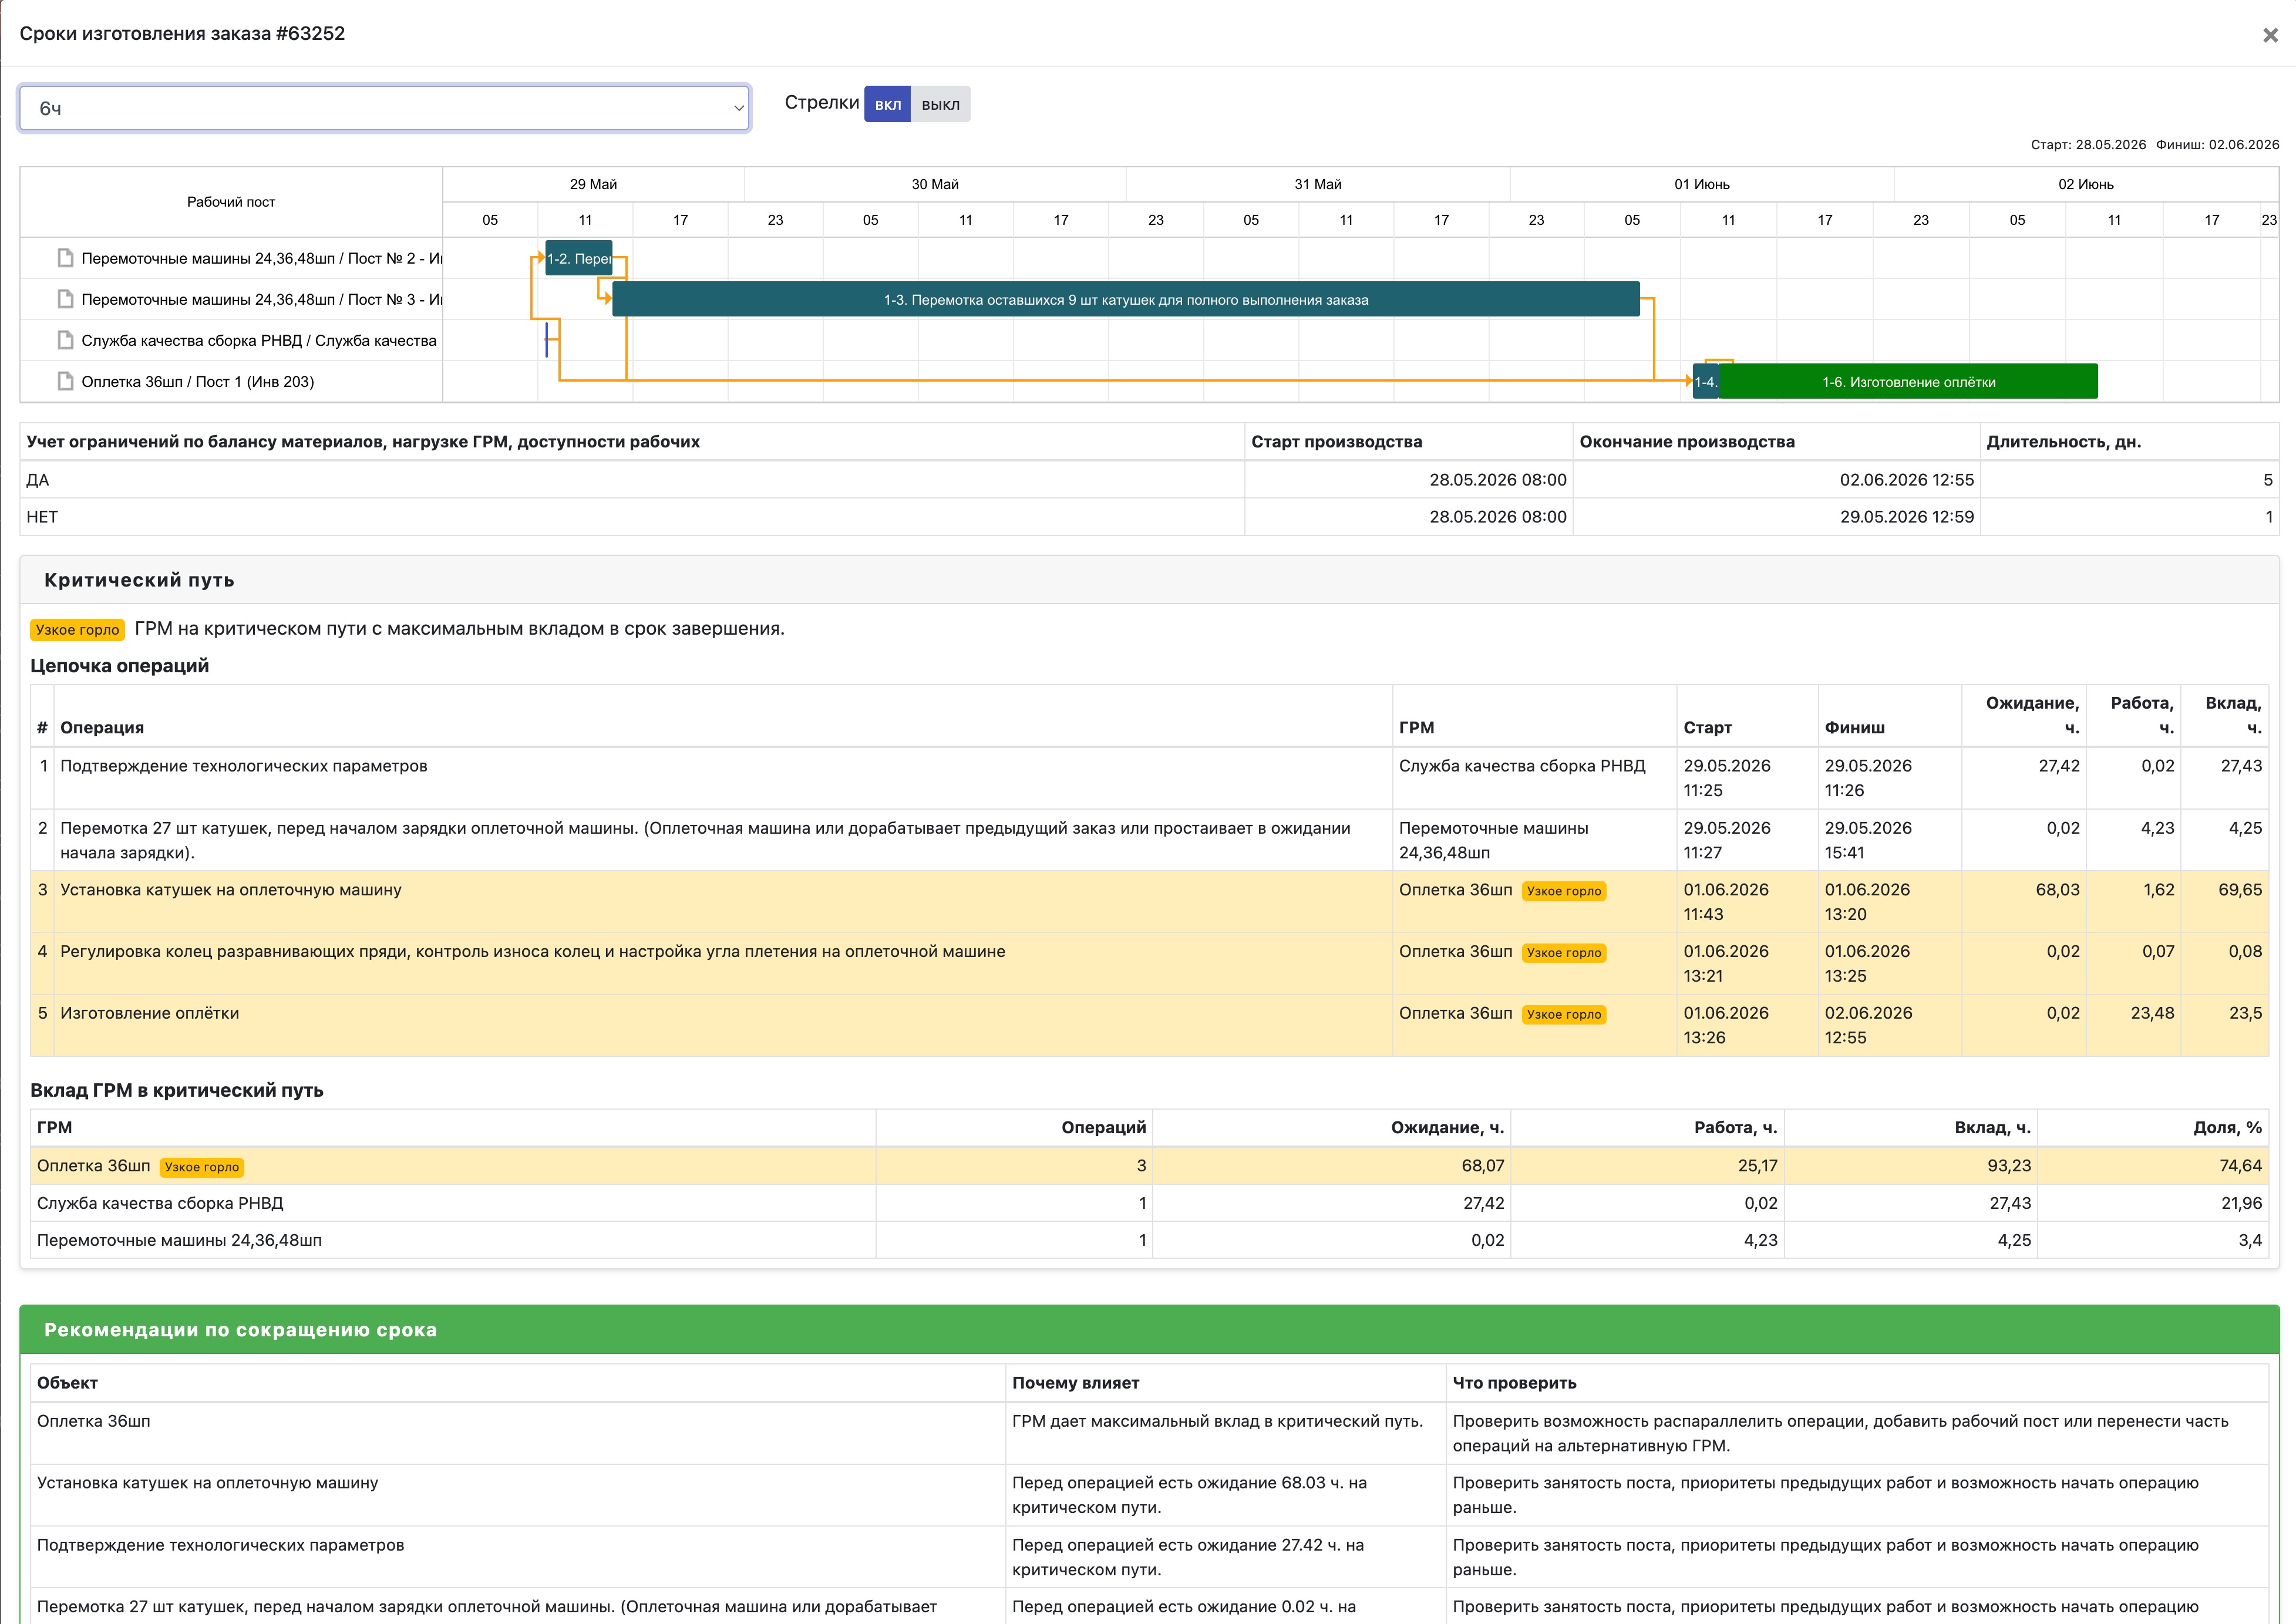
Task: Turn arrows off with ВЫКЛ
Action: [x=940, y=104]
